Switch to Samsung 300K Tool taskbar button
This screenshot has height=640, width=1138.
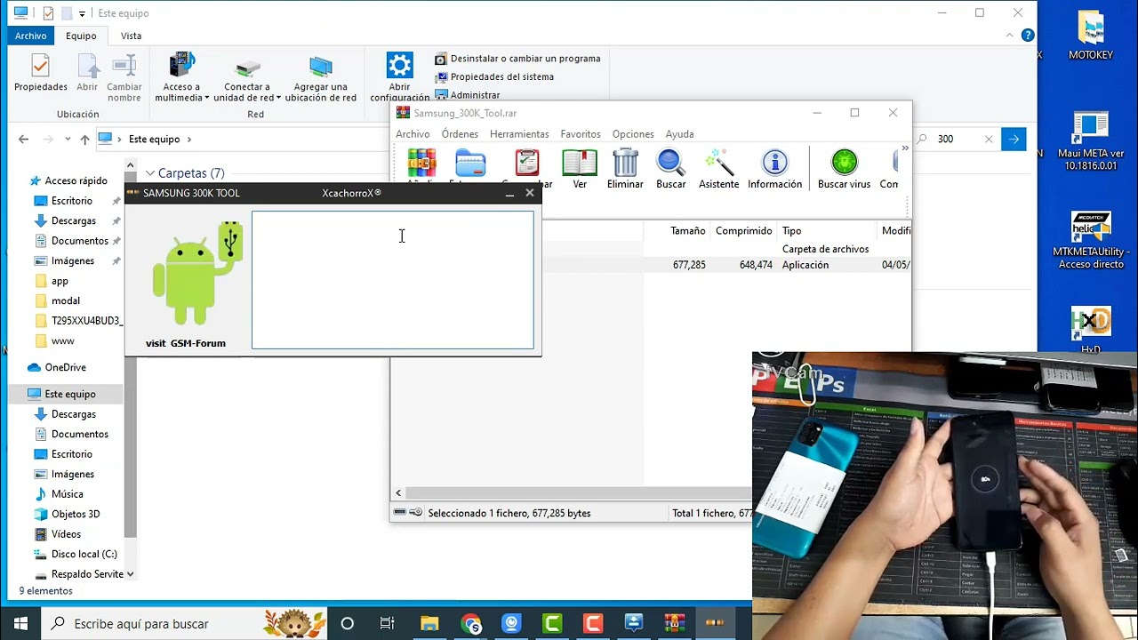pos(716,623)
